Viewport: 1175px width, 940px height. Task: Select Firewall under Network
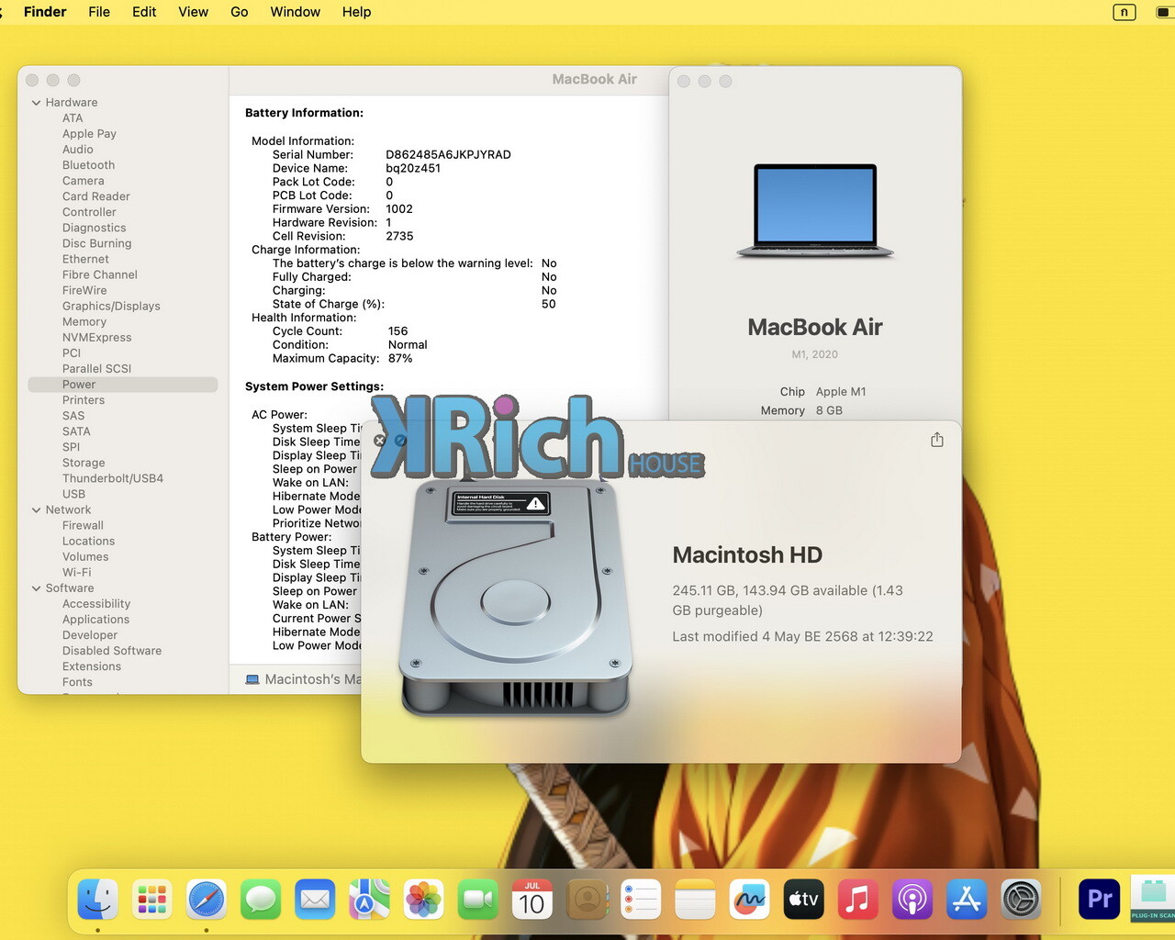coord(83,526)
